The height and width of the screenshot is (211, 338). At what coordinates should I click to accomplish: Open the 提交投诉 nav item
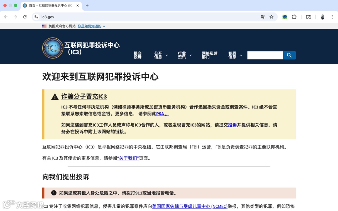click(137, 55)
